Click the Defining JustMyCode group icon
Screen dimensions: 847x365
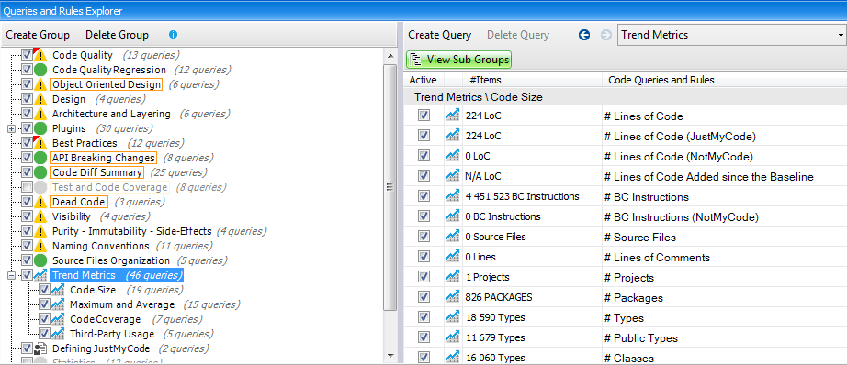coord(40,348)
